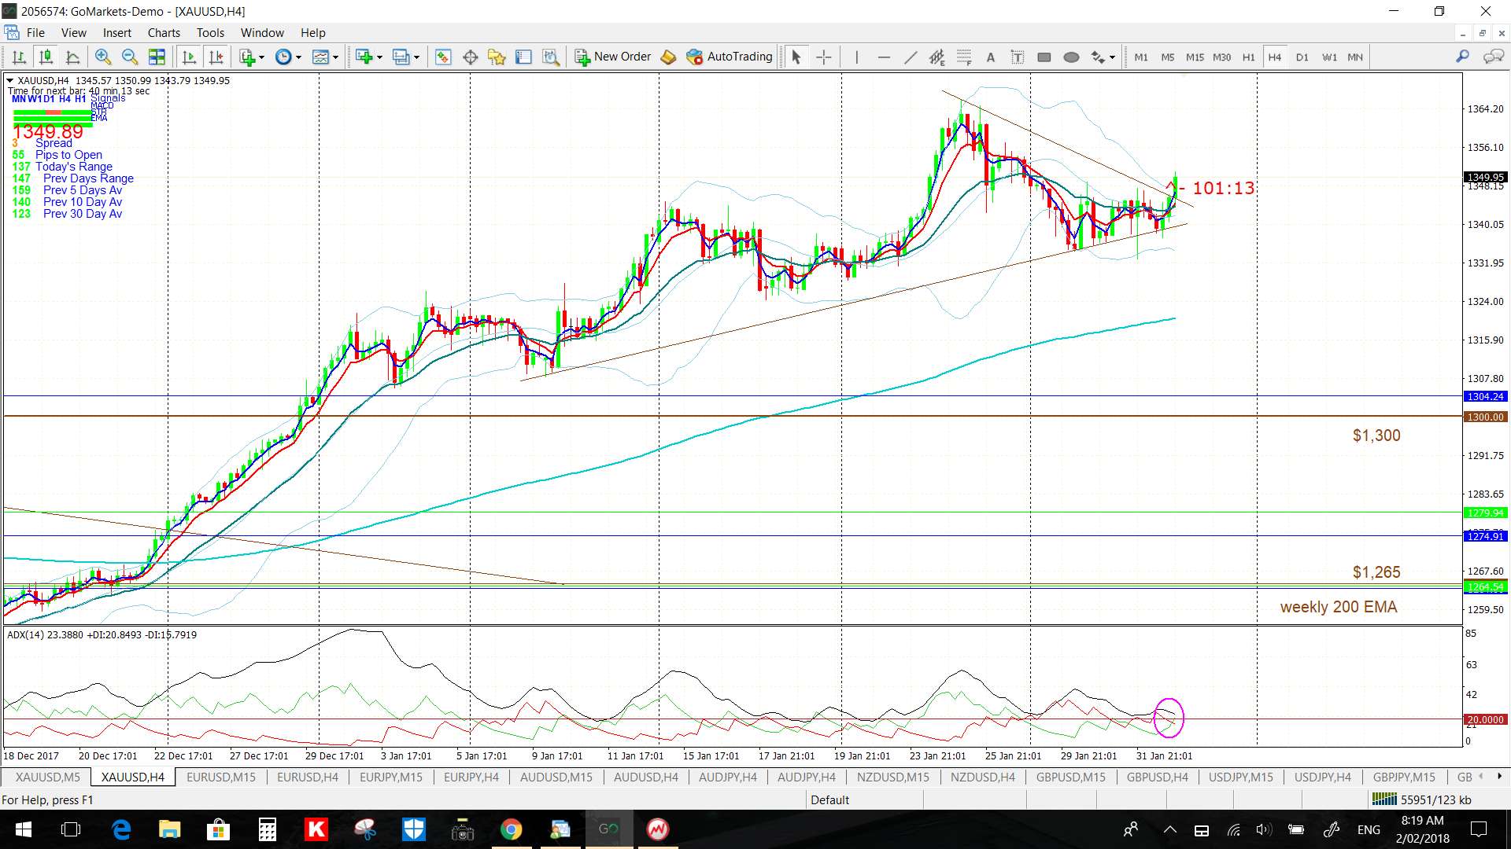Select the trendline drawing tool

pyautogui.click(x=911, y=57)
